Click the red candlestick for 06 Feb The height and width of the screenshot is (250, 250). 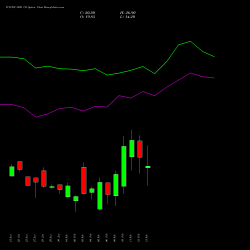pyautogui.click(x=108, y=188)
